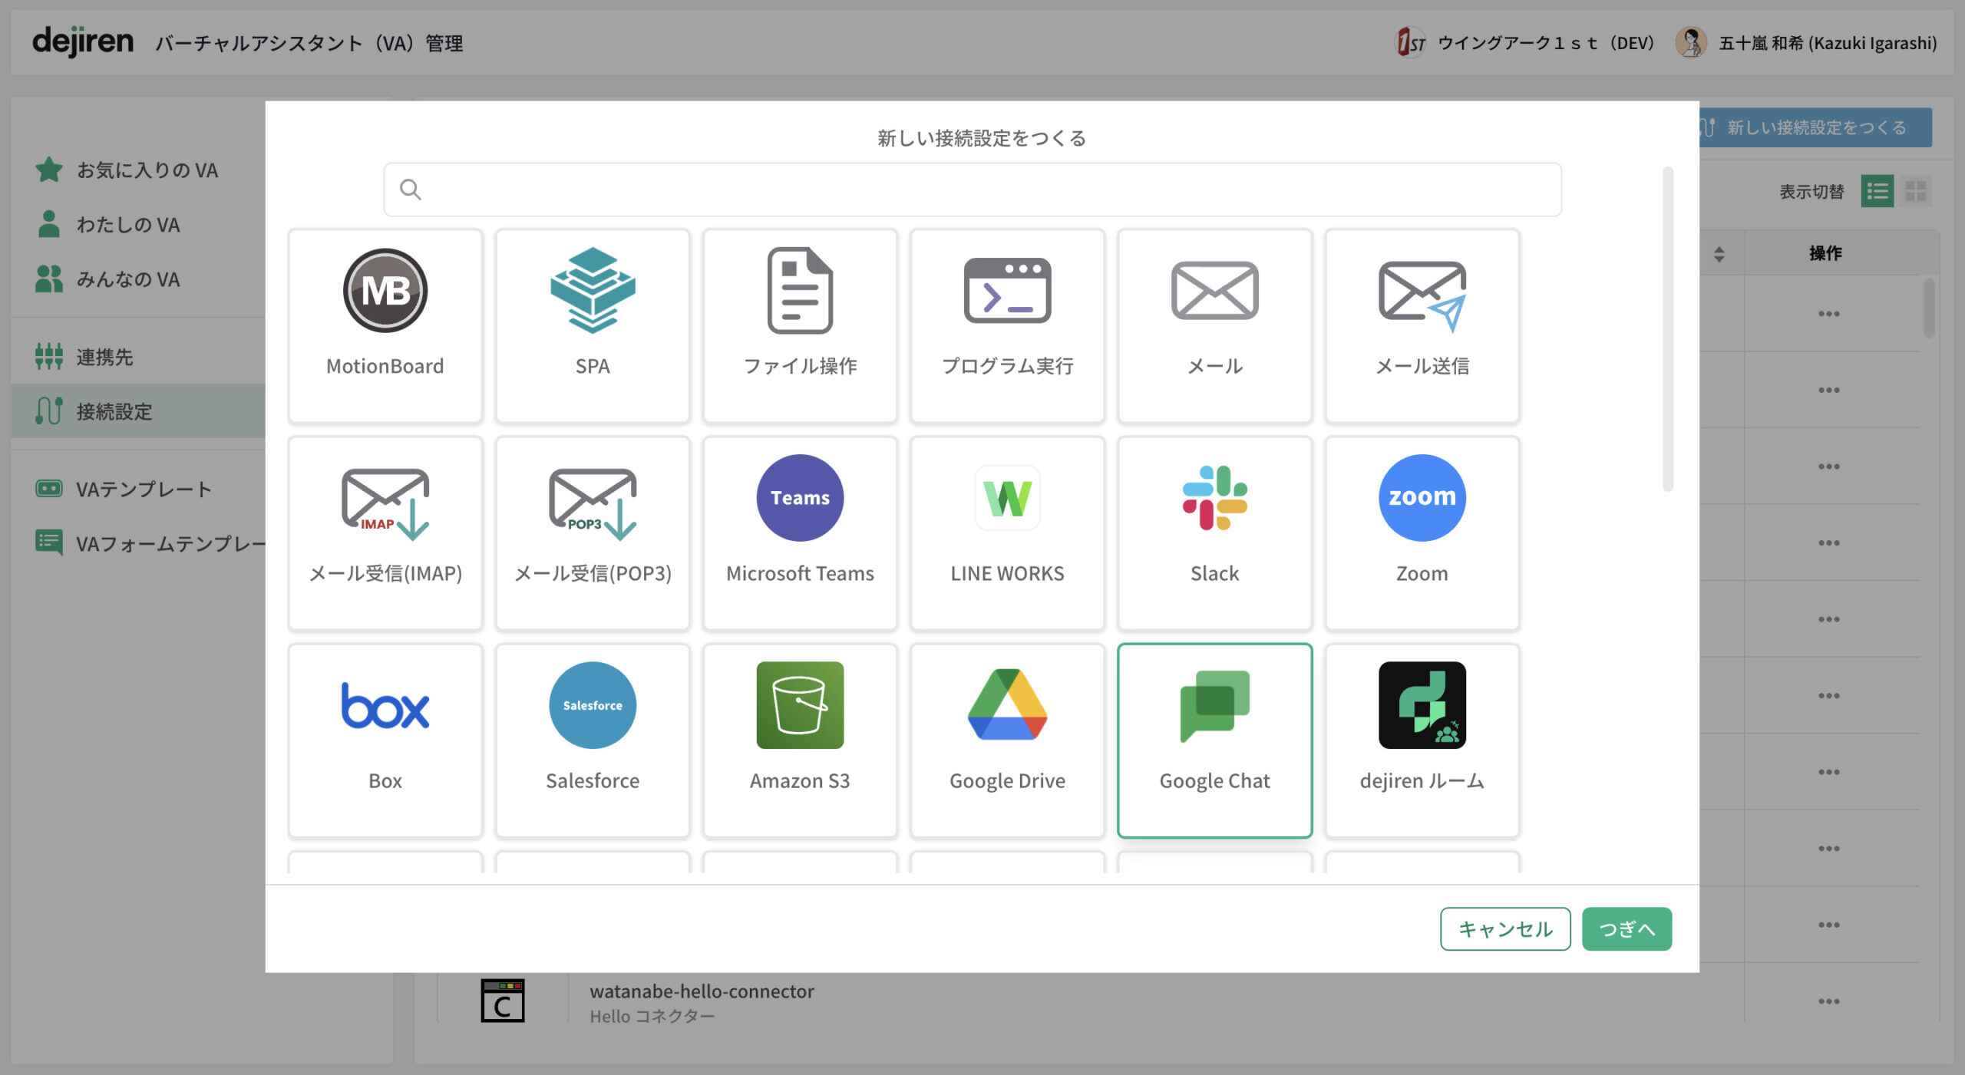Select the メール受信(IMAP) connector tile
Image resolution: width=1965 pixels, height=1075 pixels.
(385, 533)
